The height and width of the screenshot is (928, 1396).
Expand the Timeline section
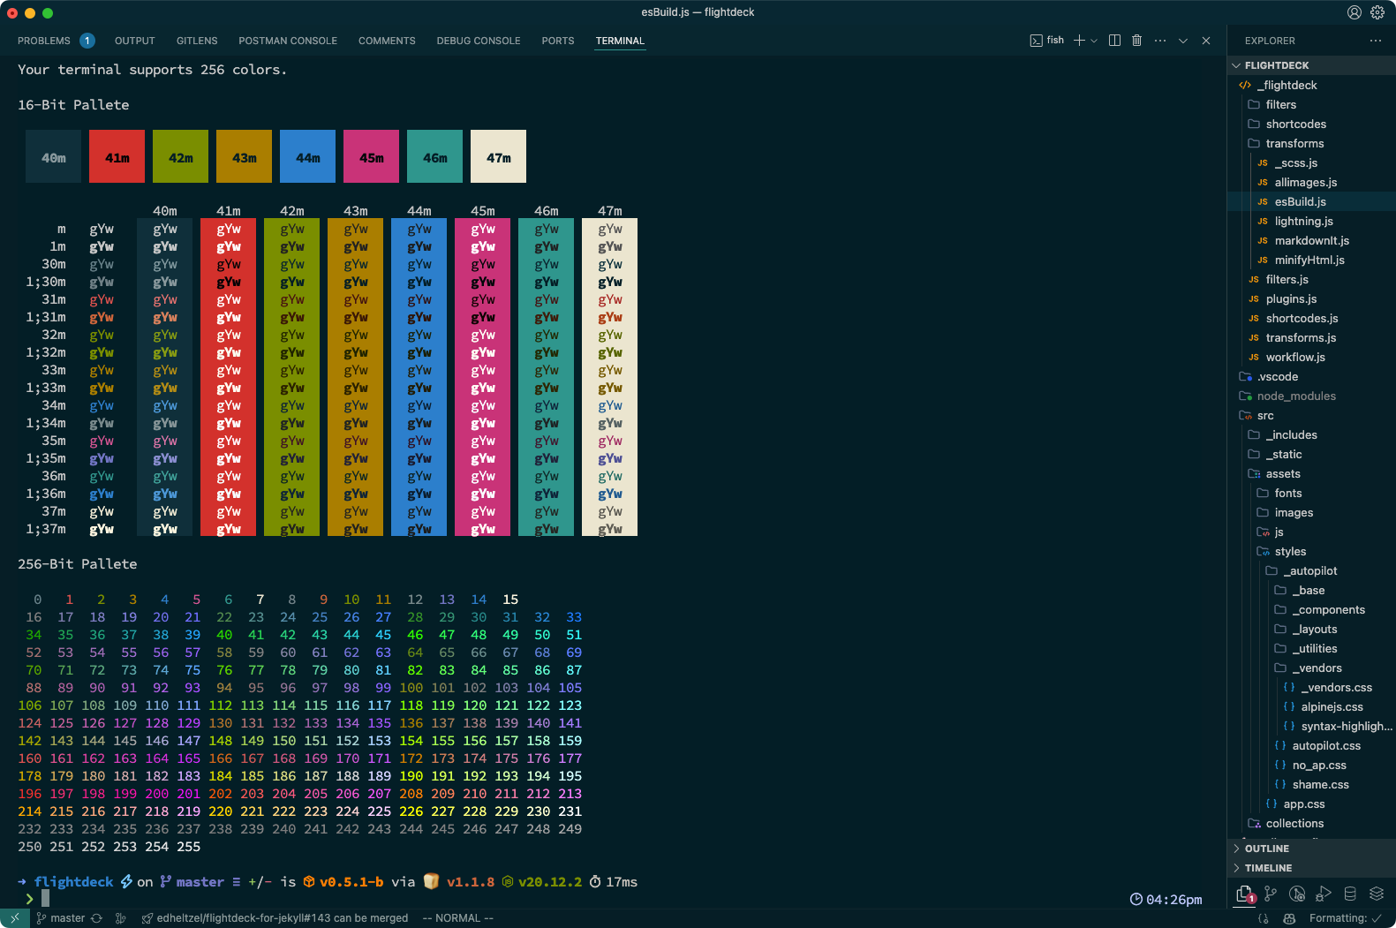click(1311, 868)
